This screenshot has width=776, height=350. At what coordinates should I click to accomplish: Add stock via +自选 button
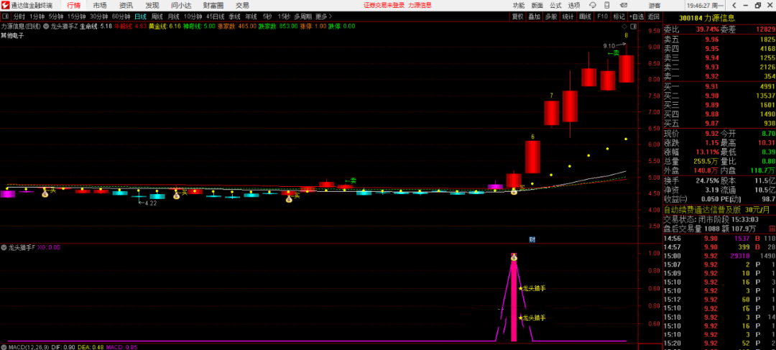637,16
